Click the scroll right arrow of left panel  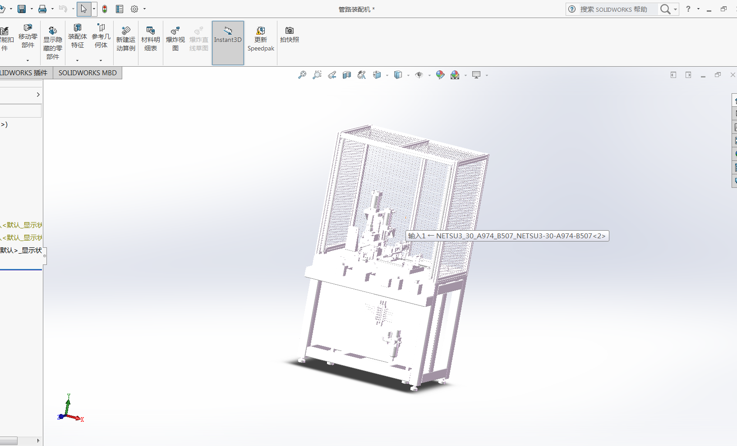click(x=38, y=441)
